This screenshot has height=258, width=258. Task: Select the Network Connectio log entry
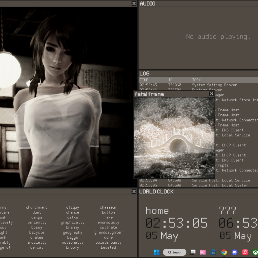[236, 120]
